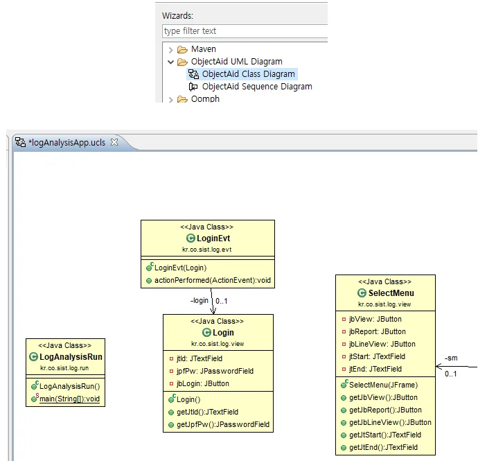Click the getJbReport method icon
Image resolution: width=496 pixels, height=461 pixels.
344,410
